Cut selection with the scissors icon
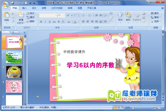The height and width of the screenshot is (111, 166). pos(13,13)
